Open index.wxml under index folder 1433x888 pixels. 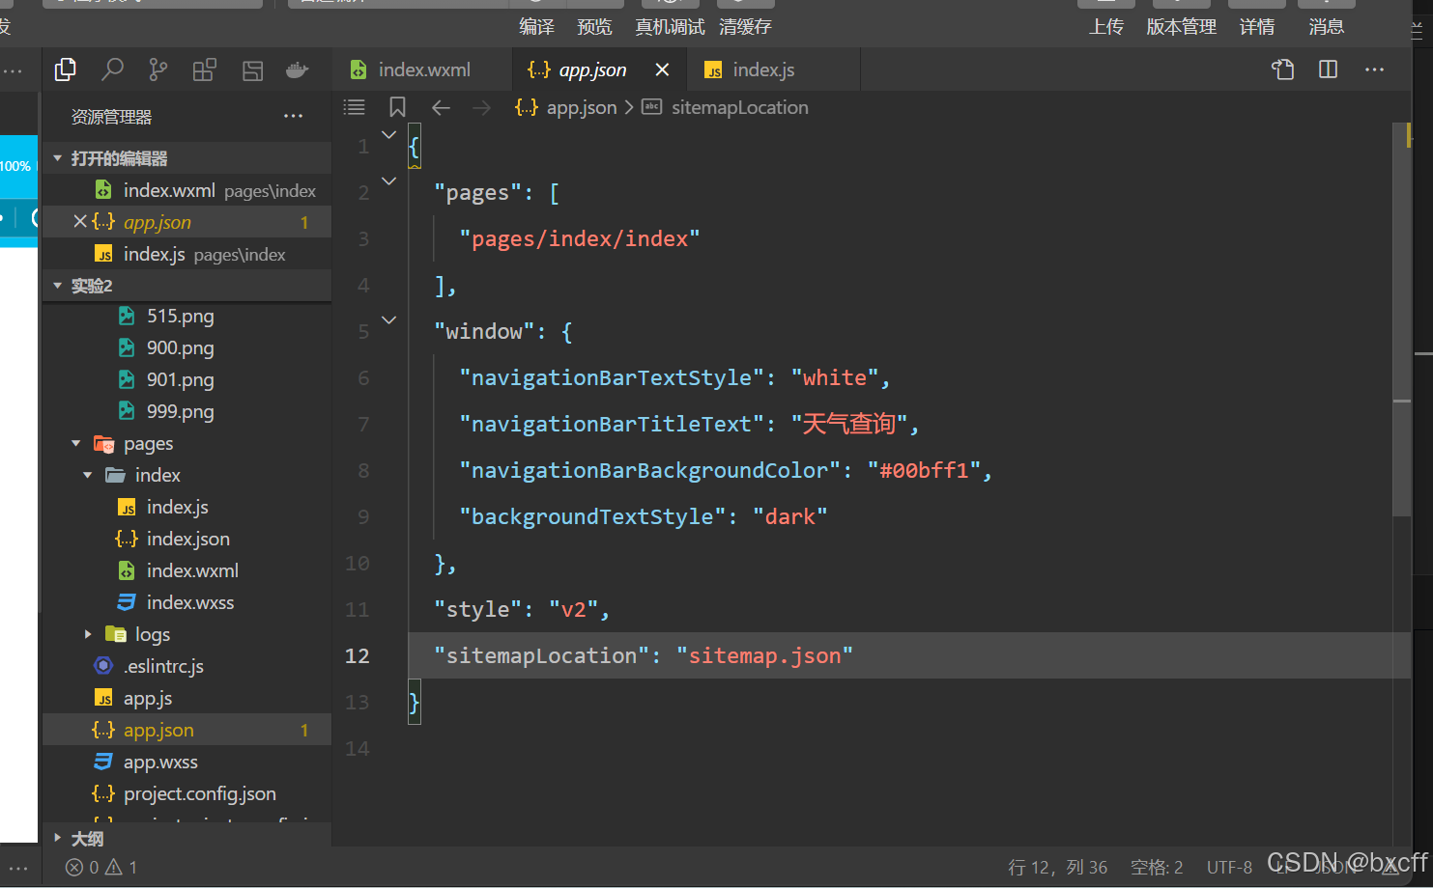pyautogui.click(x=186, y=570)
